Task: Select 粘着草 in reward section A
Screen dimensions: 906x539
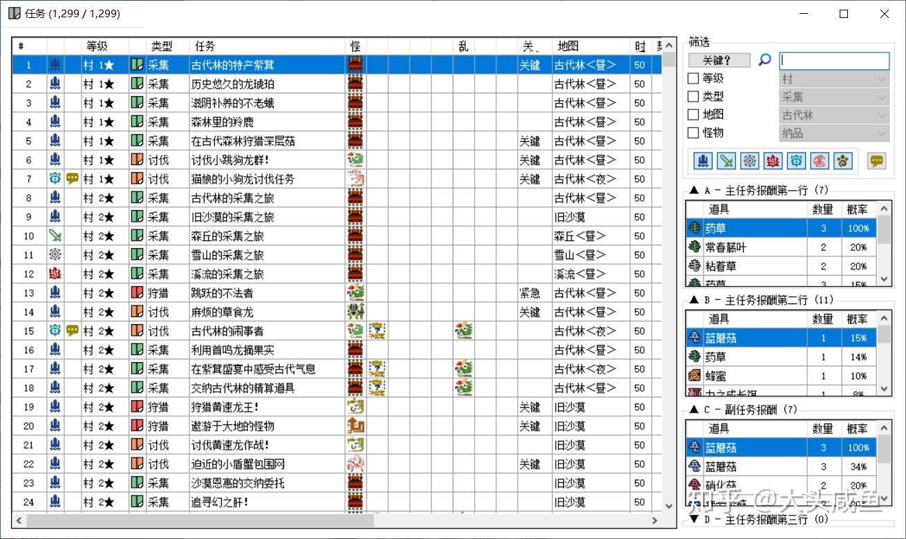Action: (781, 266)
